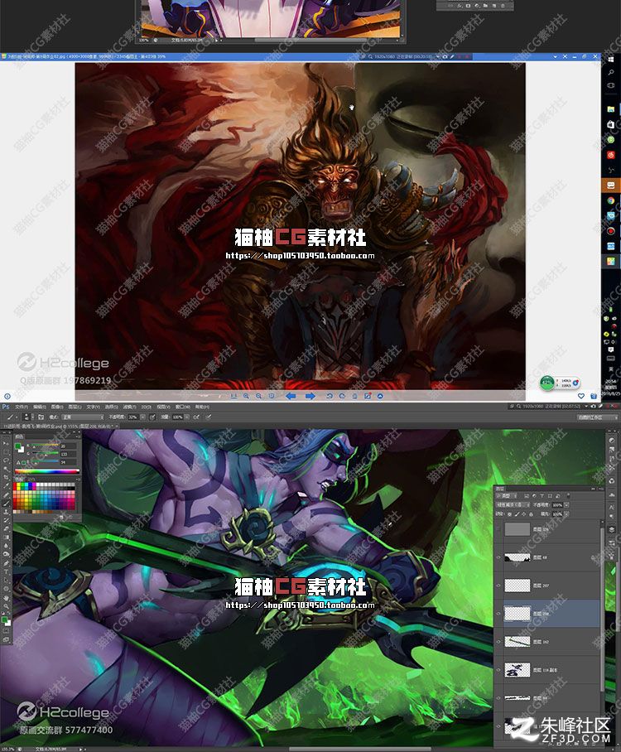Toggle pressure for opacity next to 32% field
Screen dimensions: 621x752
(152, 417)
